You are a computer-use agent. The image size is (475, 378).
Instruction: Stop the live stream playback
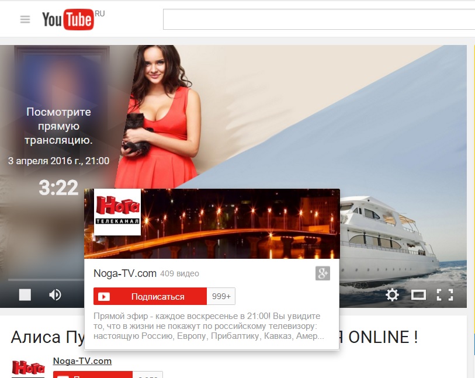[x=25, y=294]
